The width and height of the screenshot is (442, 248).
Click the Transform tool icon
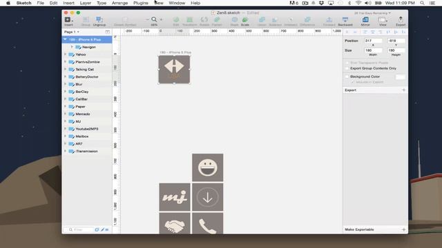[190, 20]
